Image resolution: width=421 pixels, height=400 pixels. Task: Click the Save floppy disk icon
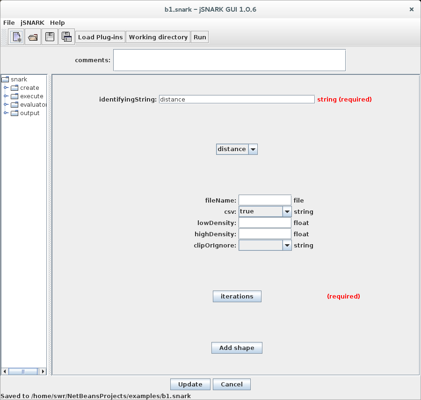(50, 37)
